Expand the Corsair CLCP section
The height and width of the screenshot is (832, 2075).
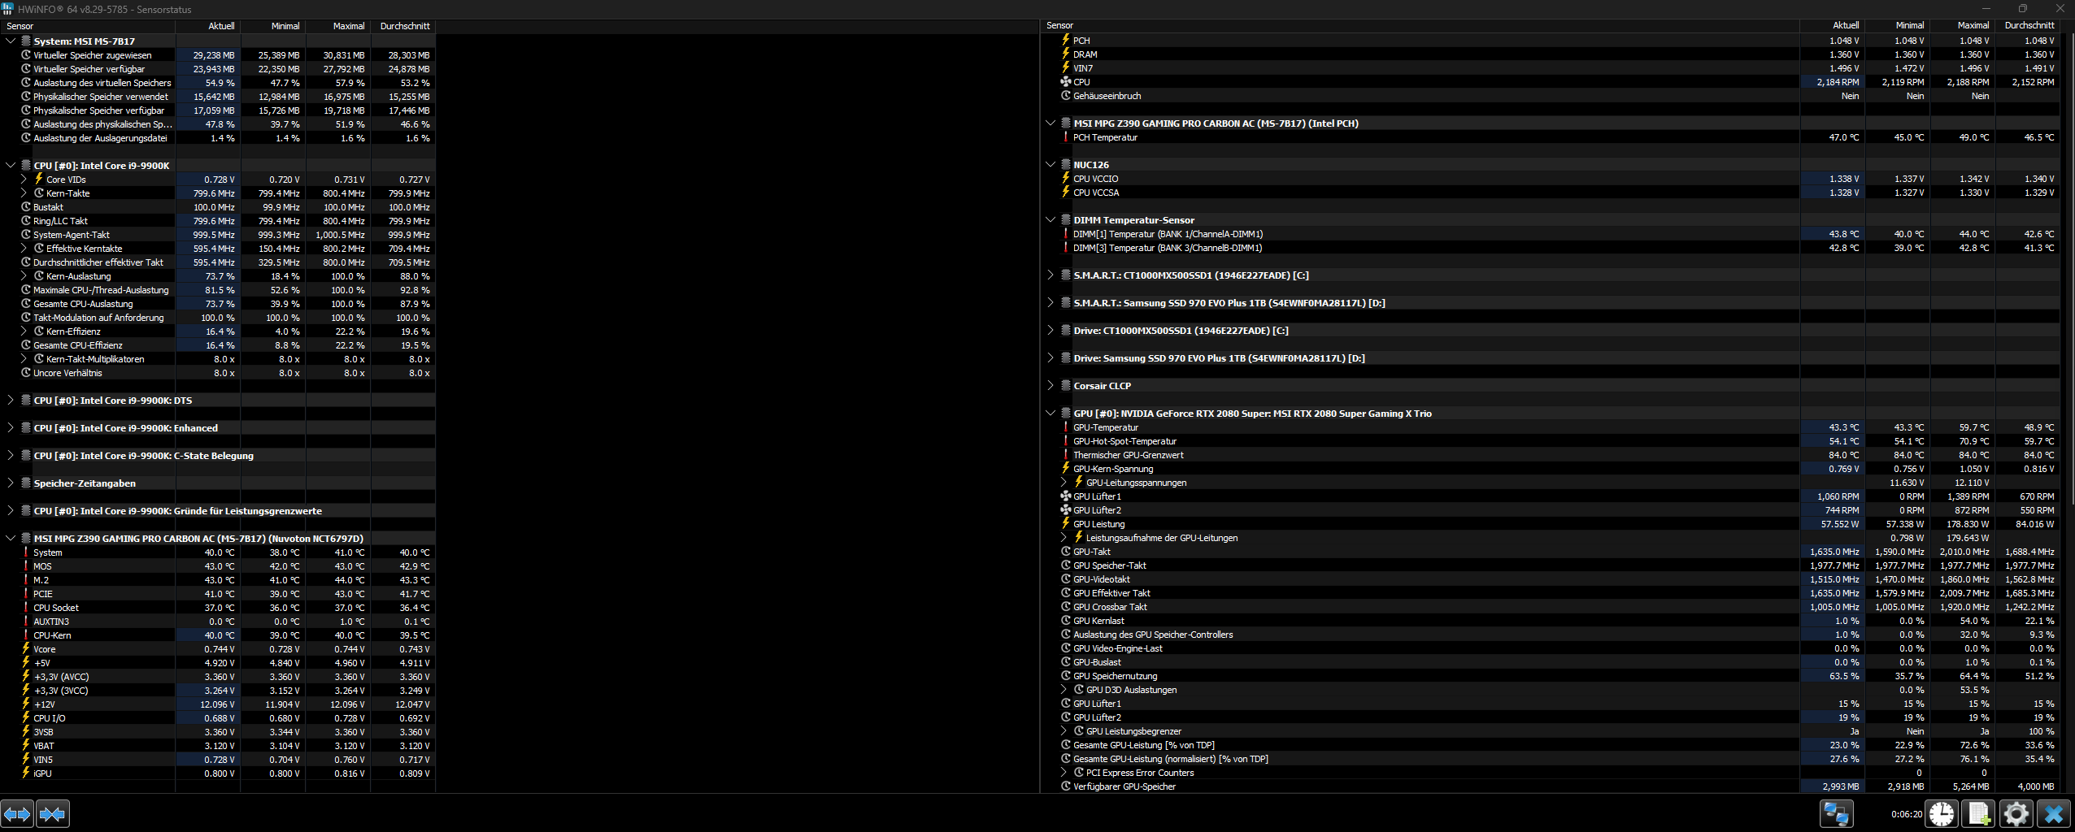coord(1051,385)
